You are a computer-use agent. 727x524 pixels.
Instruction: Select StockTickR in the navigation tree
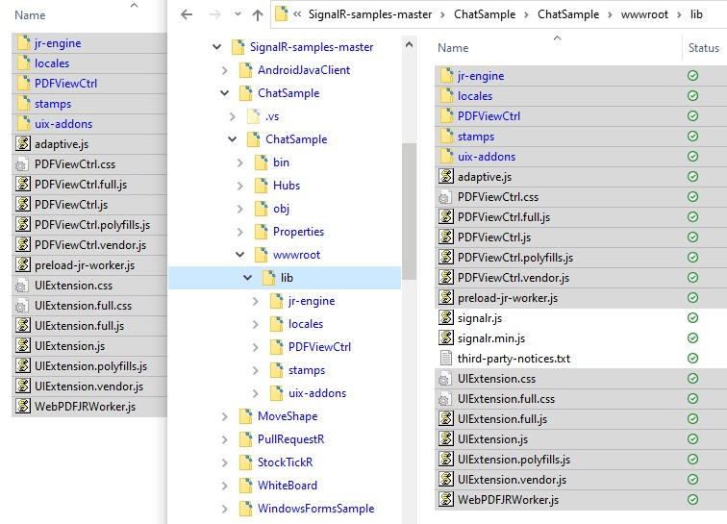click(x=286, y=462)
